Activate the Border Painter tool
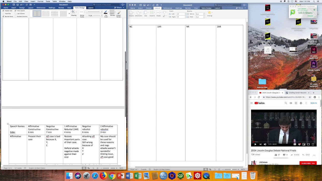322x181 pixels. coord(118,14)
